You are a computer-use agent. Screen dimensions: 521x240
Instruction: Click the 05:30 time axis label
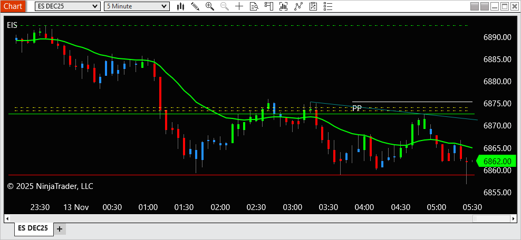click(x=472, y=207)
